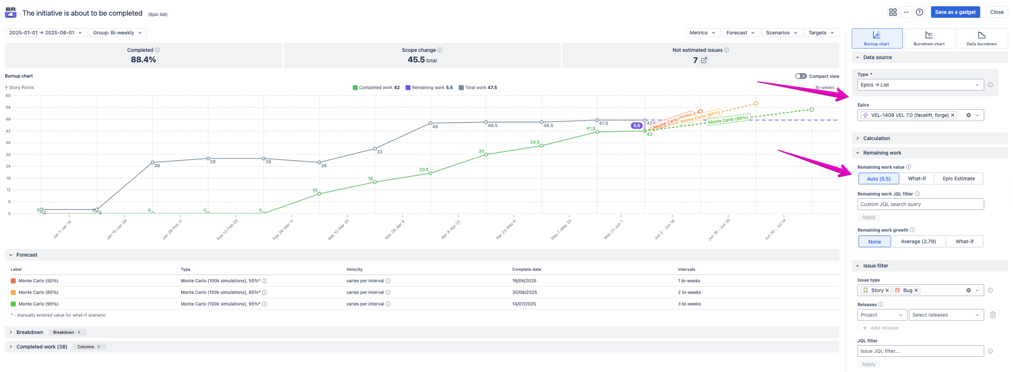The width and height of the screenshot is (1013, 372).
Task: Click the Add release button
Action: tap(880, 328)
